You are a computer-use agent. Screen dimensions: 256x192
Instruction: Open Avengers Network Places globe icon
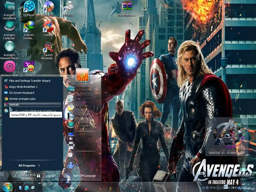point(9,50)
